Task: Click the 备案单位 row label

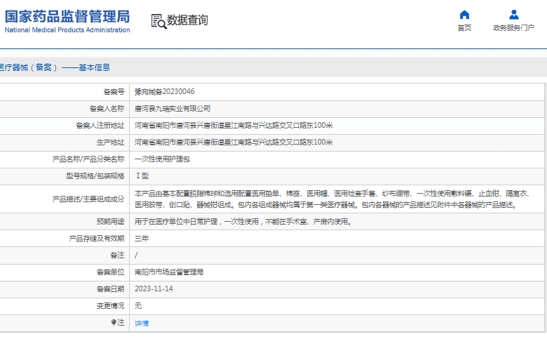Action: point(110,272)
